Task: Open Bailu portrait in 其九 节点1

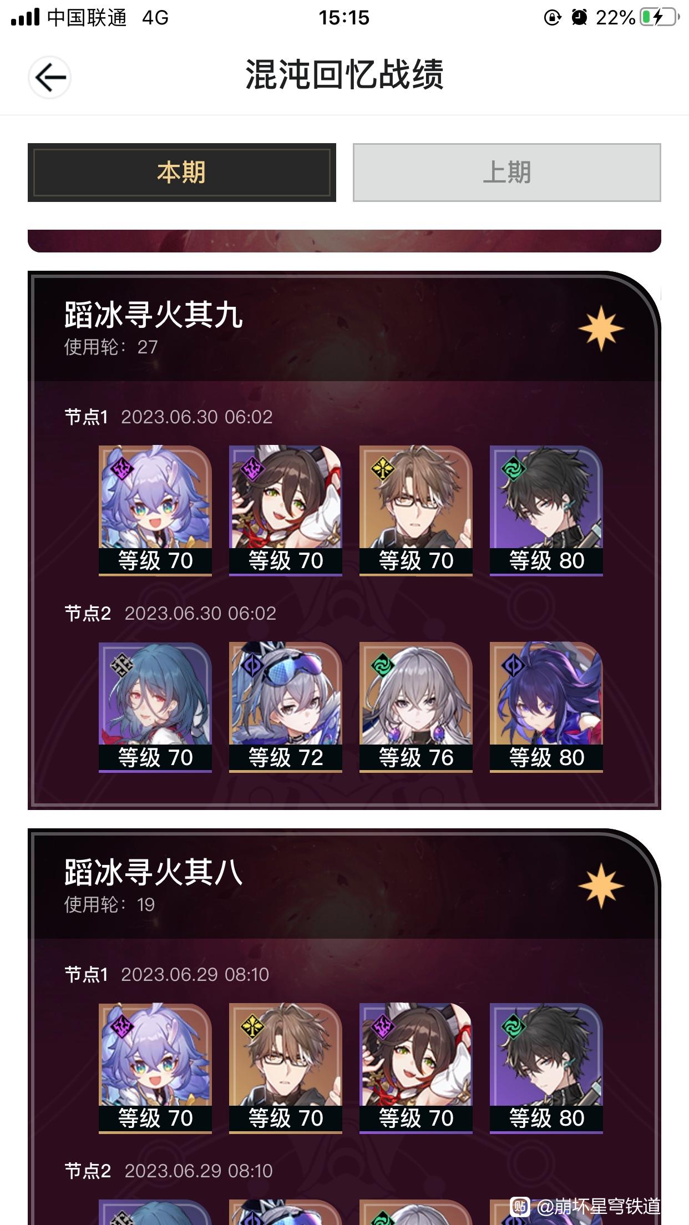Action: point(155,510)
